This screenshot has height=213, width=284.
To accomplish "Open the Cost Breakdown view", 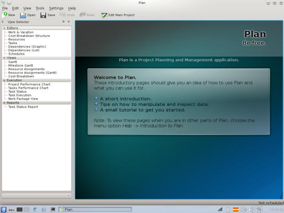I will (x=21, y=76).
